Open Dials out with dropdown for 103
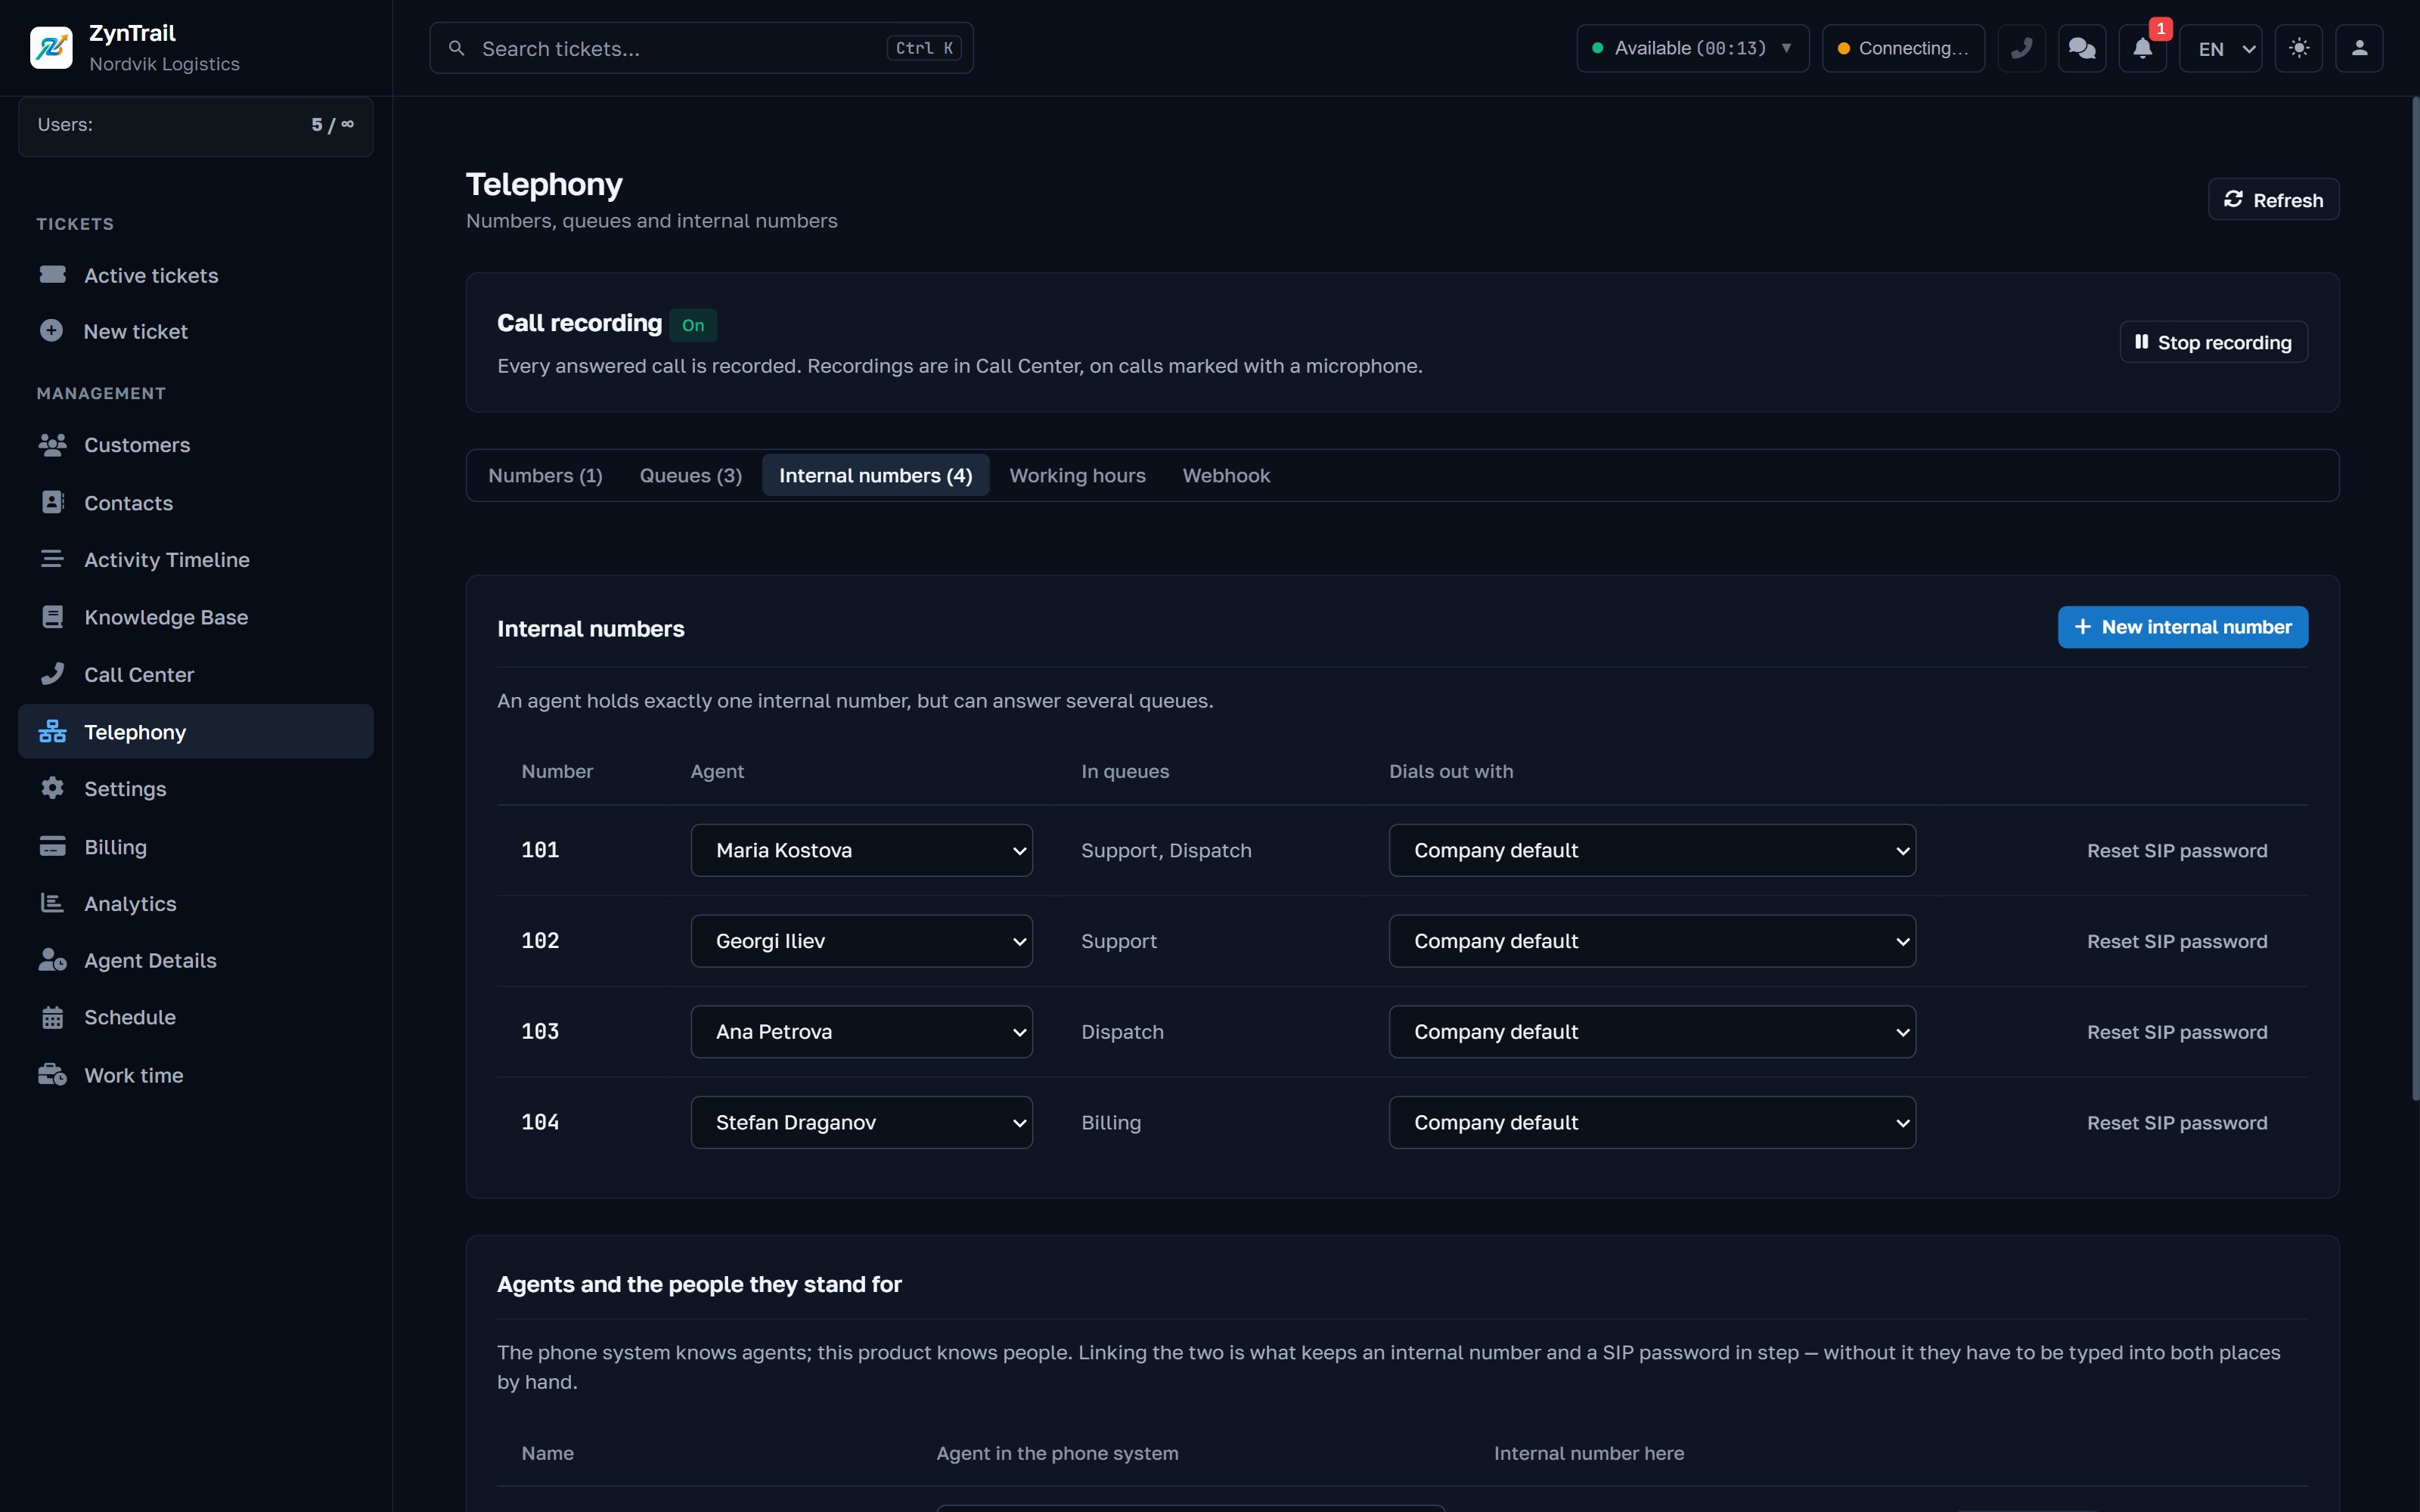Image resolution: width=2420 pixels, height=1512 pixels. [x=1652, y=1032]
